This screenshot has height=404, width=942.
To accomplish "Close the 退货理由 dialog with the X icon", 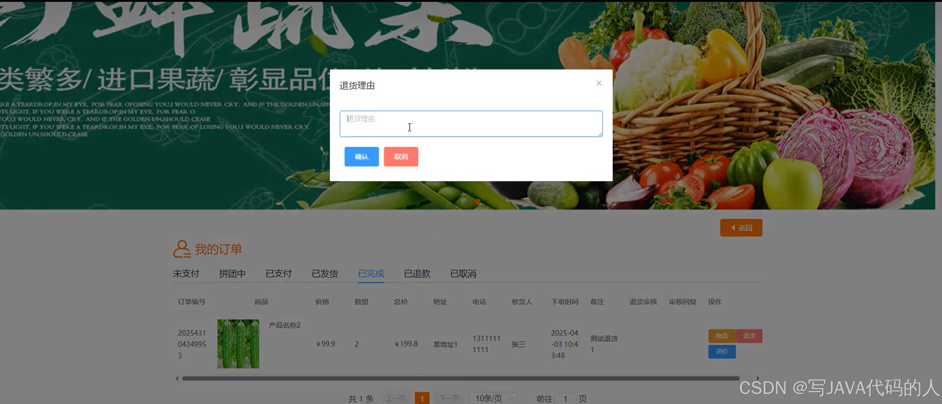I will (598, 83).
